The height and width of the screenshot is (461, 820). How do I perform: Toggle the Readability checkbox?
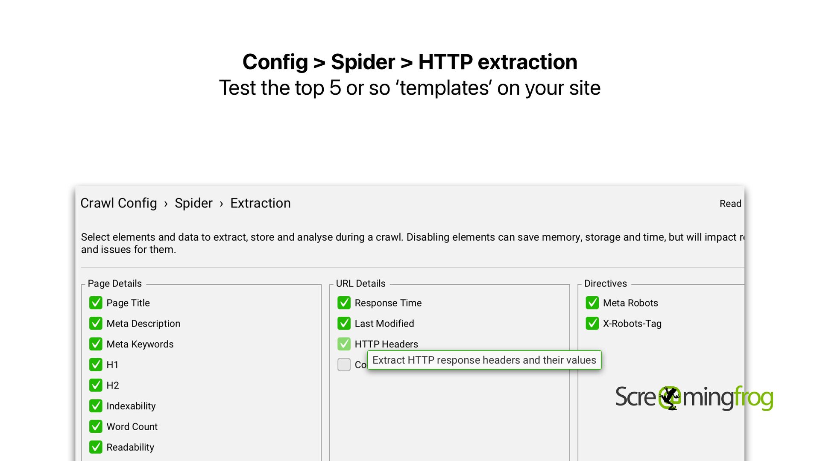(x=96, y=447)
